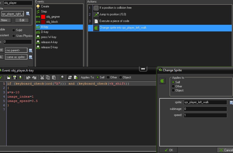Click the OK button in Change Sprite
Screen dimensions: 233x153
[x=168, y=150]
